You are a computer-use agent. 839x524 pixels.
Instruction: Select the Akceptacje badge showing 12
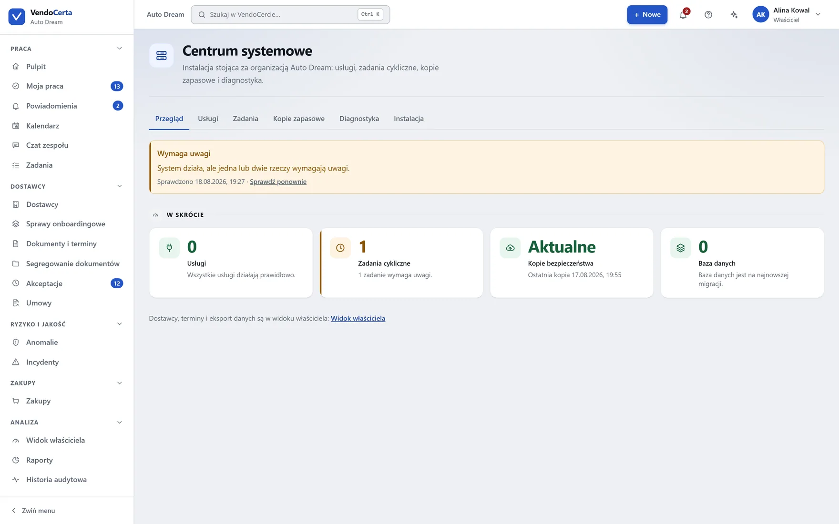pyautogui.click(x=117, y=283)
